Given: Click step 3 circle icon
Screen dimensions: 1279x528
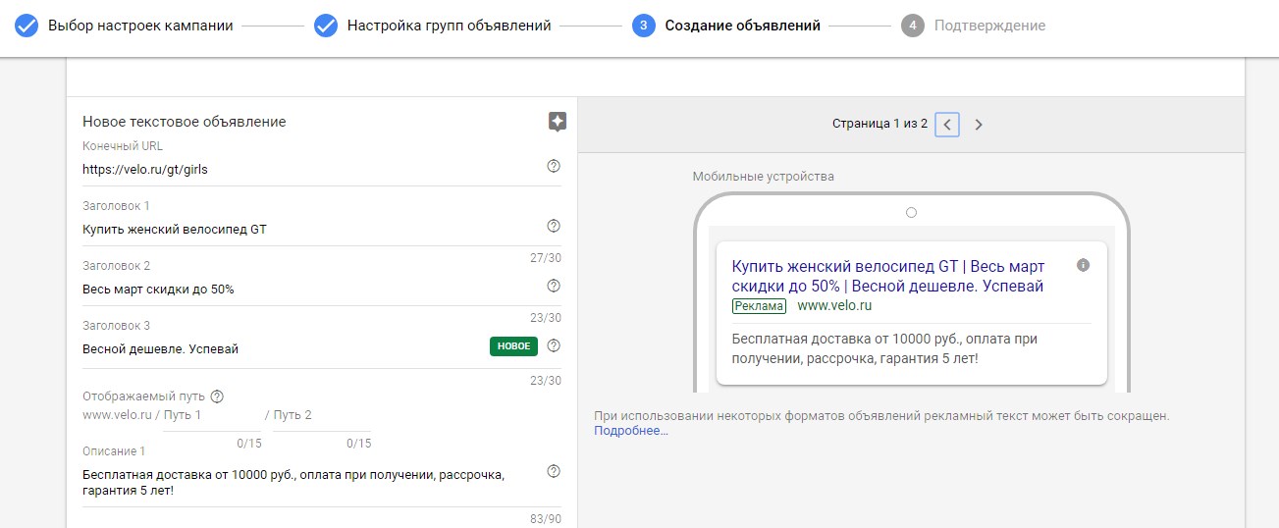Looking at the screenshot, I should coord(644,26).
